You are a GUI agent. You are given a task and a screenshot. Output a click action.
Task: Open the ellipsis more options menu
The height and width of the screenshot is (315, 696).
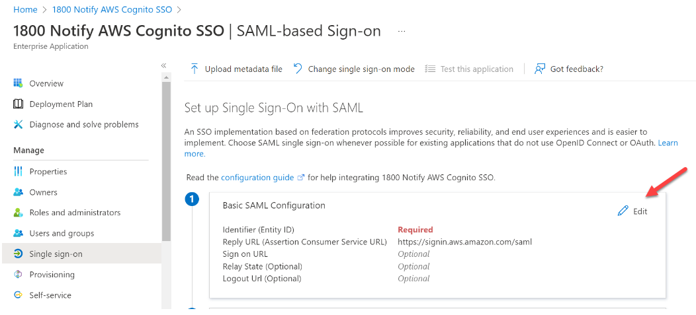(x=402, y=32)
